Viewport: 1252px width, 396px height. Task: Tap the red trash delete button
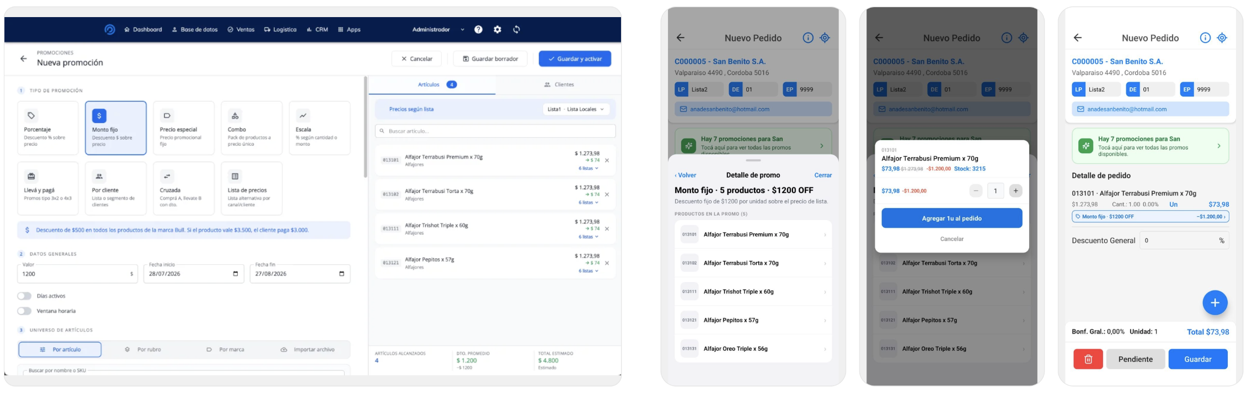[x=1088, y=359]
